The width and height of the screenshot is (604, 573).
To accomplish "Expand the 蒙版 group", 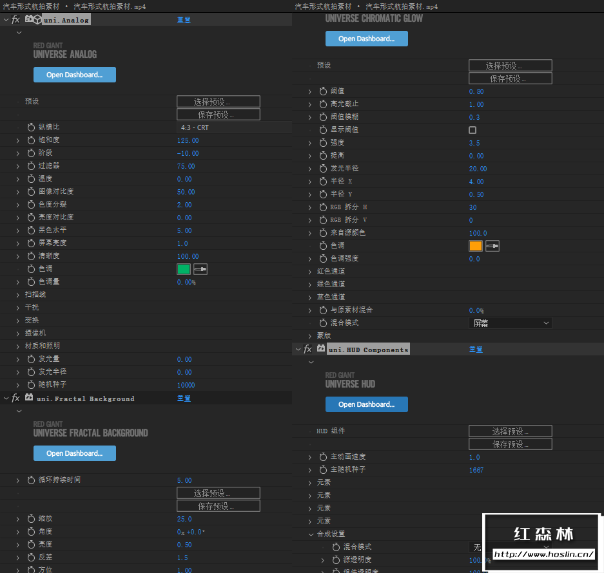I will 309,336.
